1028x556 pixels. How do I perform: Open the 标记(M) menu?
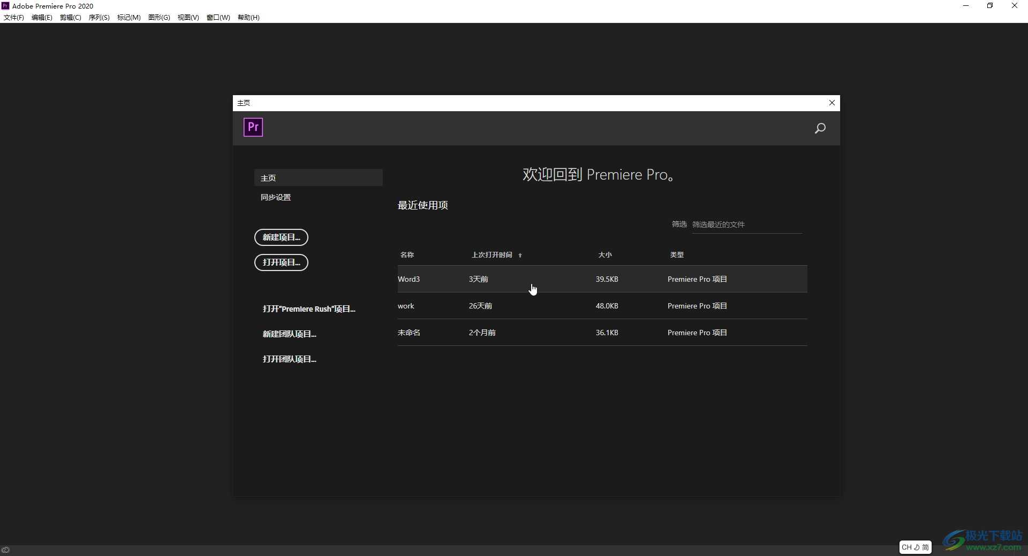[129, 18]
